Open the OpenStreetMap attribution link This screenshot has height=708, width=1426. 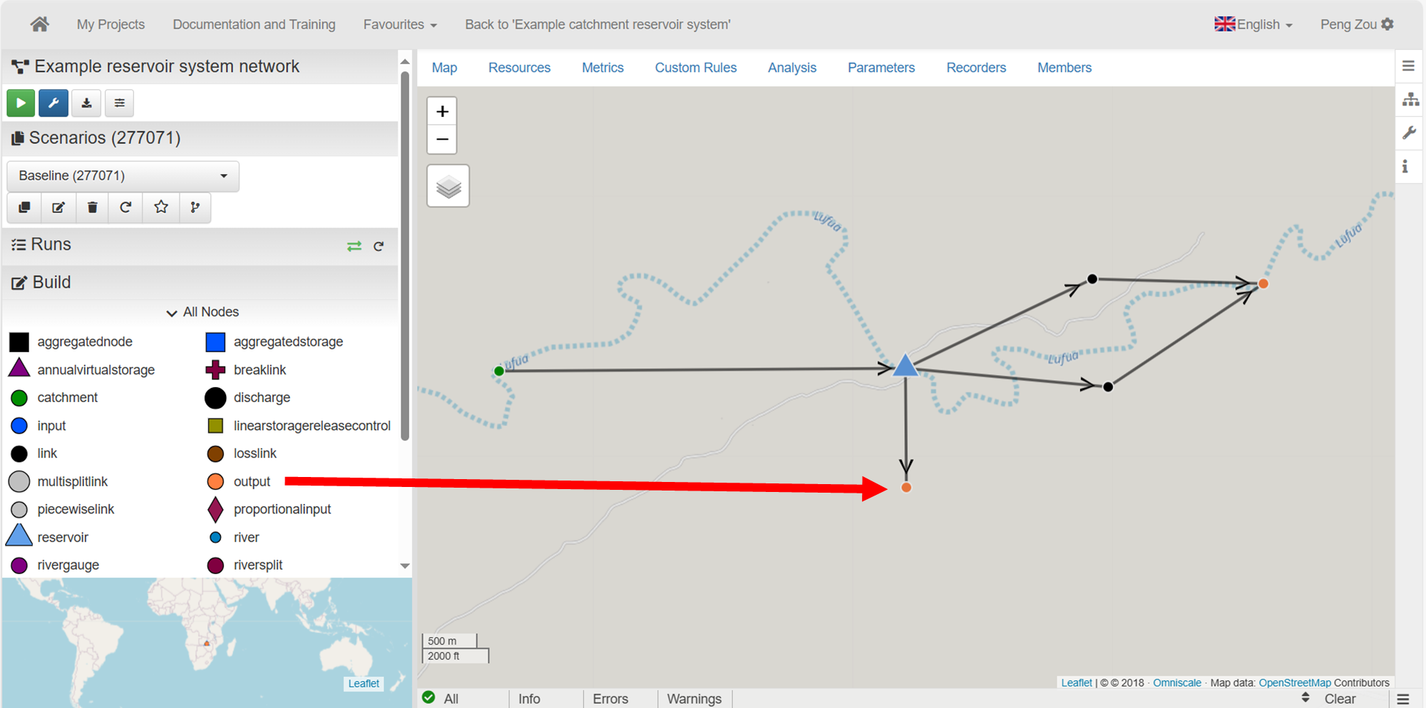point(1294,682)
